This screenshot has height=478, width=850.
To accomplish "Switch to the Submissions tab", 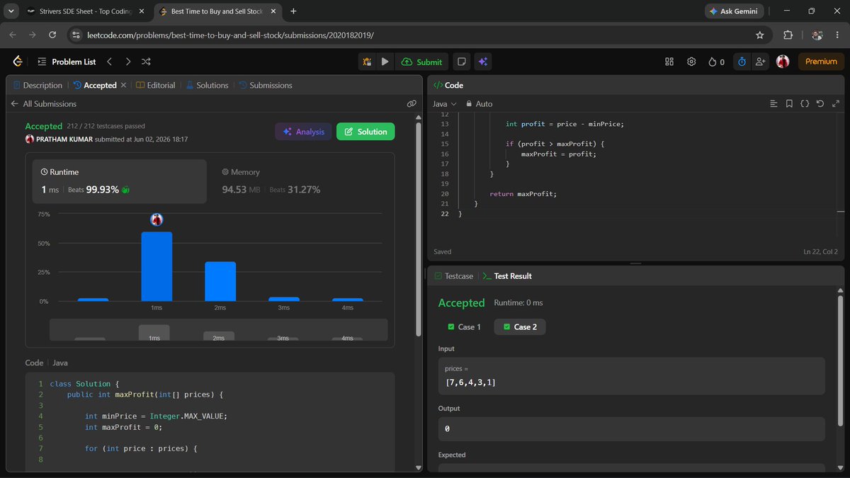I will 266,85.
